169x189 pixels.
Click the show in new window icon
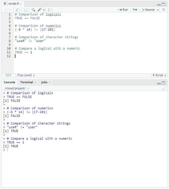tap(18, 10)
